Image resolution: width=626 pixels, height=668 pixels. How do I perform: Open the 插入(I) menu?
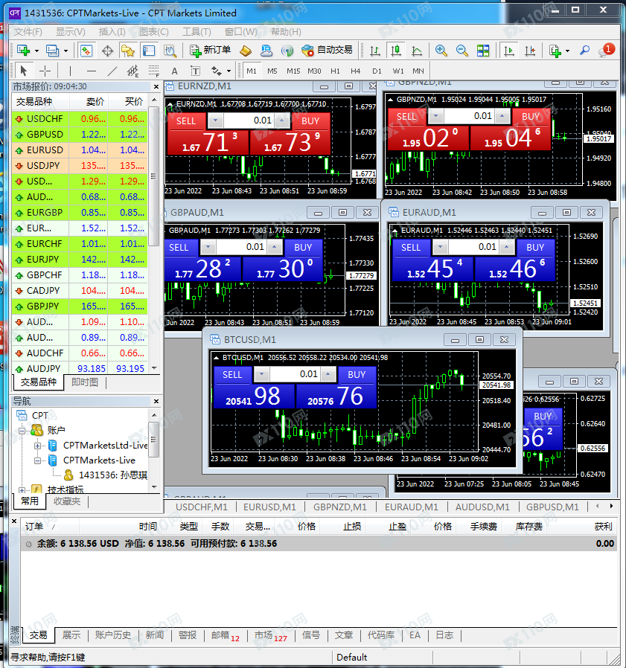click(112, 32)
